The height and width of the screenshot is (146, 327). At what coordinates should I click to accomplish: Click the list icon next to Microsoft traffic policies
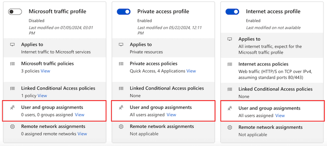coord(12,64)
